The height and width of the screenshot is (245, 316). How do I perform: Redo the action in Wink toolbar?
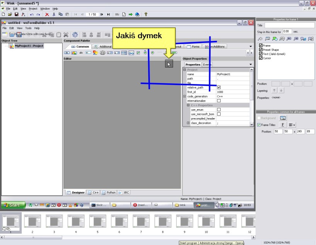pyautogui.click(x=38, y=15)
